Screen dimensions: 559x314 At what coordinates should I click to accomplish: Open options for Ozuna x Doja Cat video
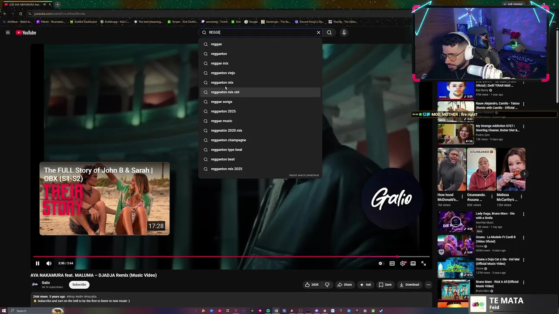[524, 260]
